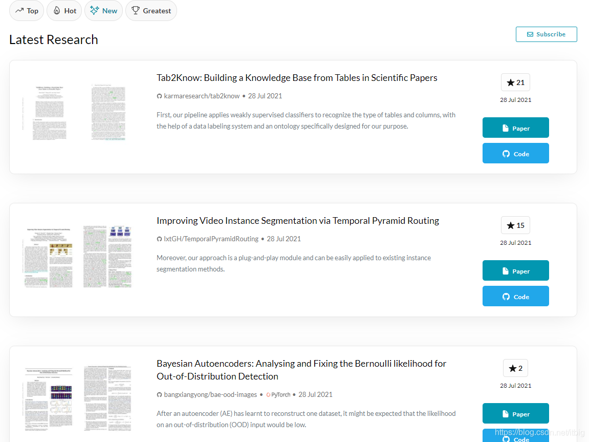Viewport: 589px width, 442px height.
Task: Click GitHub icon in Temporal Pyramid Code button
Action: coord(506,297)
